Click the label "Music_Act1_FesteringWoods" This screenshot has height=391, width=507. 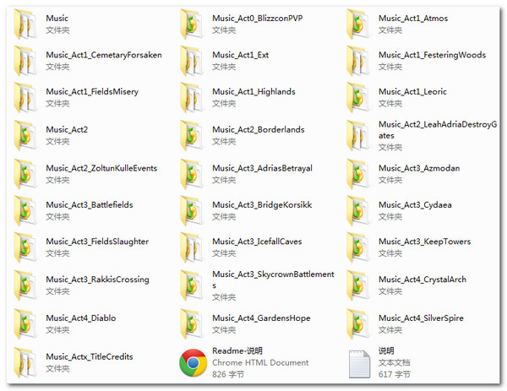pos(432,55)
